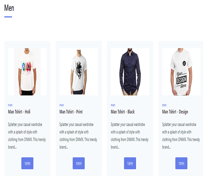Click the ₹499 button under Print tshirt
This screenshot has height=180, width=203.
tap(79, 163)
